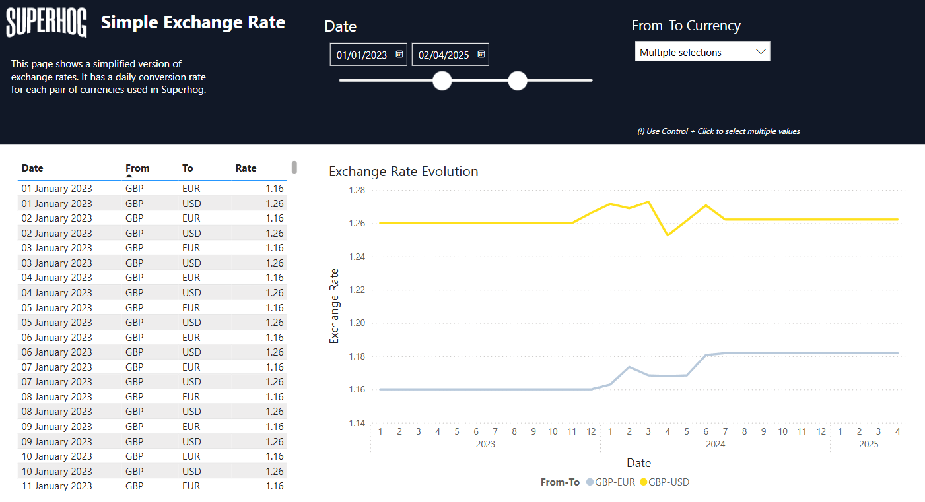Click the end date field 02/04/2025
Screen dimensions: 925x502
444,55
